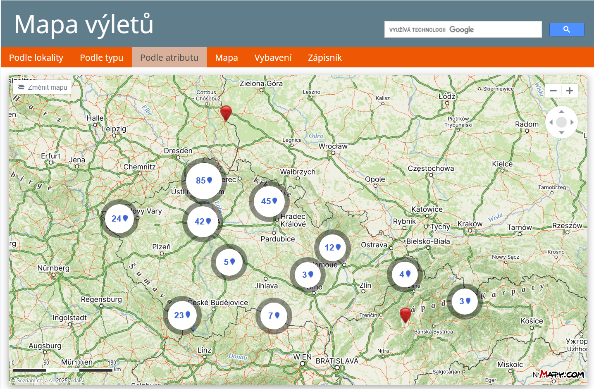Pan map right with compass arrow
This screenshot has width=594, height=389.
[572, 122]
